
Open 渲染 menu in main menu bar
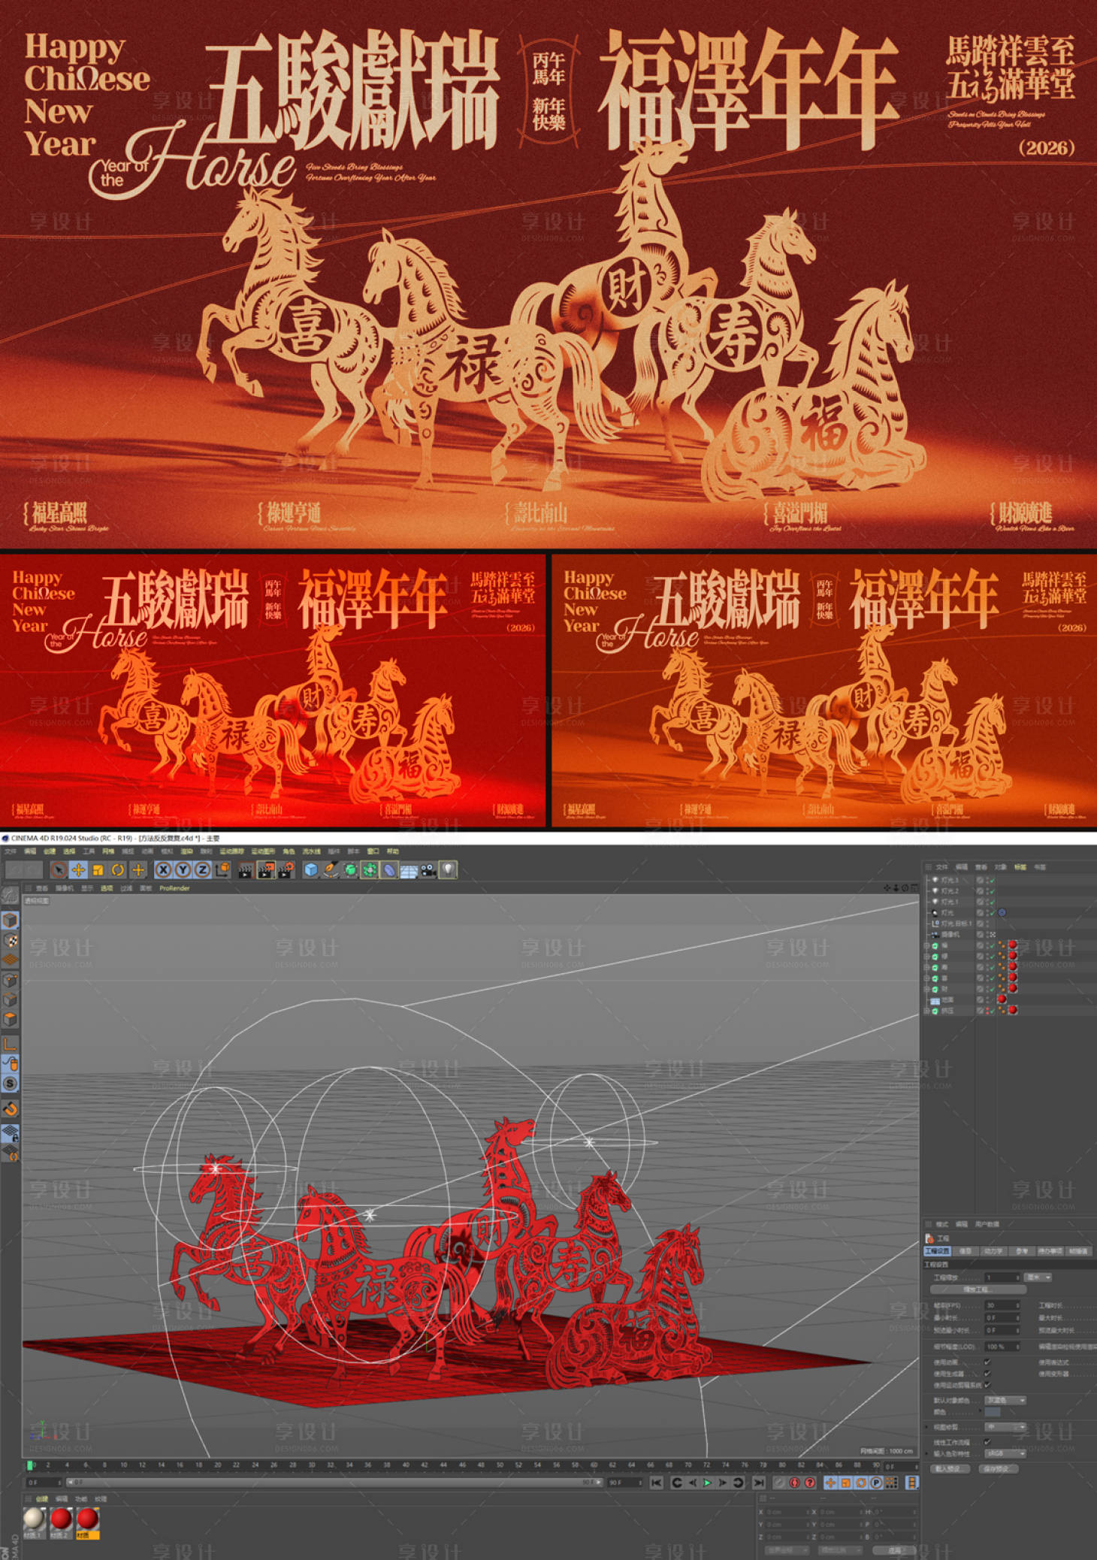point(186,851)
